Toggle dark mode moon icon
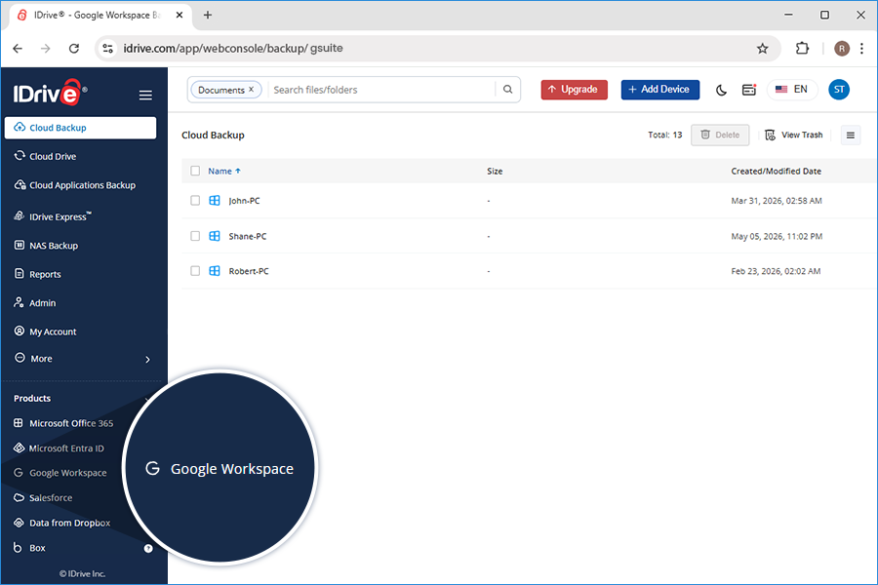The image size is (878, 585). click(x=722, y=90)
